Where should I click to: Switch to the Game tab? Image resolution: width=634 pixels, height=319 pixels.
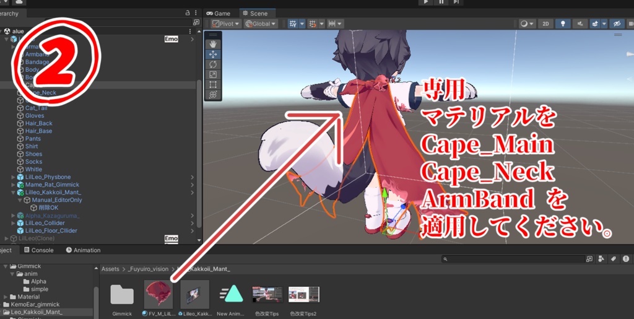click(x=219, y=14)
